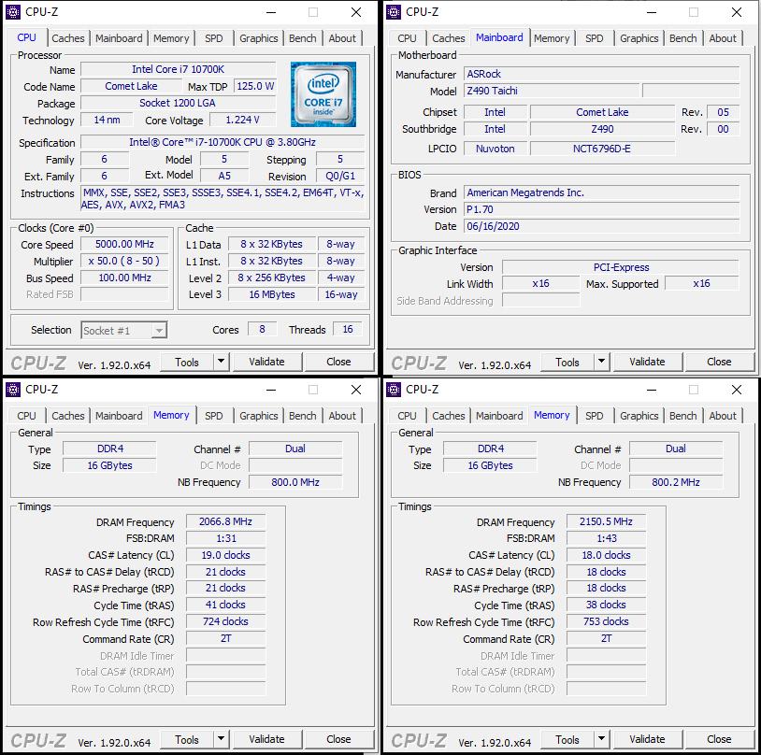Click the '724 clocks' tRFC value
Screen dimensions: 761x755
(225, 621)
